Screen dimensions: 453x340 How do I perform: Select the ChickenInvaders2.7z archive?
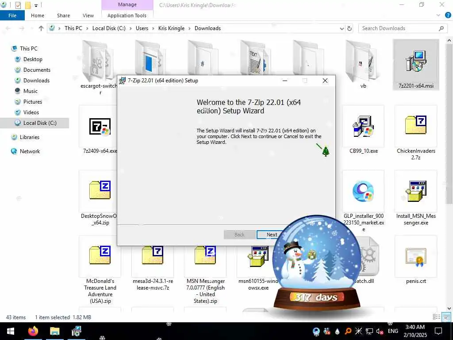click(416, 125)
